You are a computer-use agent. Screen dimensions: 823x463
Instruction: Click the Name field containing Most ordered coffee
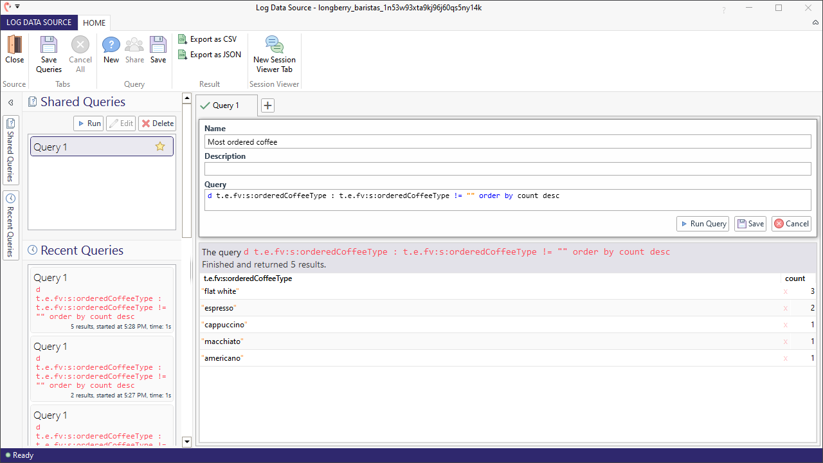[x=507, y=142]
